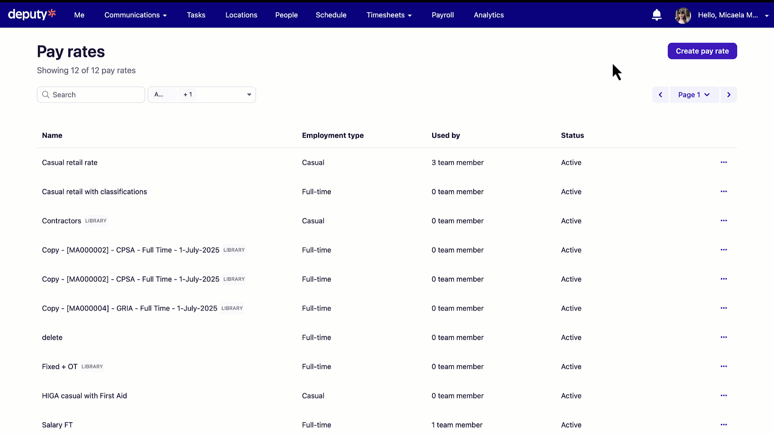Remove the +1 filter chip
This screenshot has width=774, height=435.
pos(188,94)
